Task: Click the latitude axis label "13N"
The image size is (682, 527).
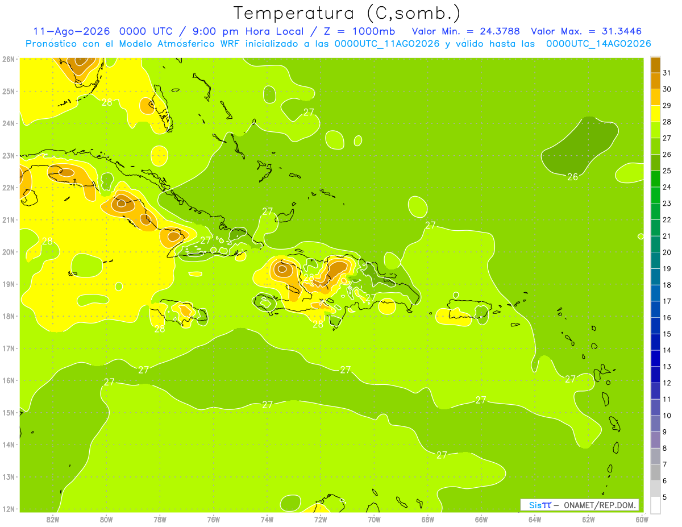Action: [x=9, y=477]
